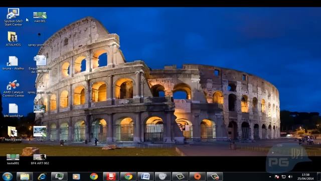Screen dimensions: 321x181
Task: Select the spray-ponto desktop file
Action: 39,39
